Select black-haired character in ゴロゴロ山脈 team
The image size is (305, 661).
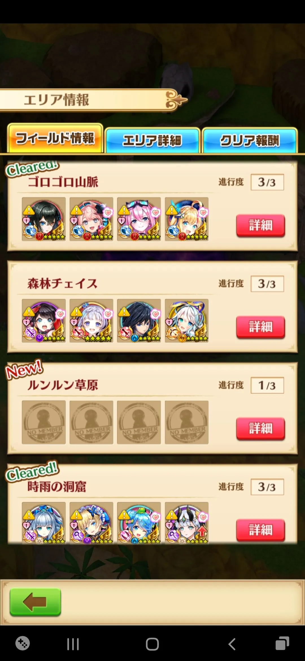(44, 219)
